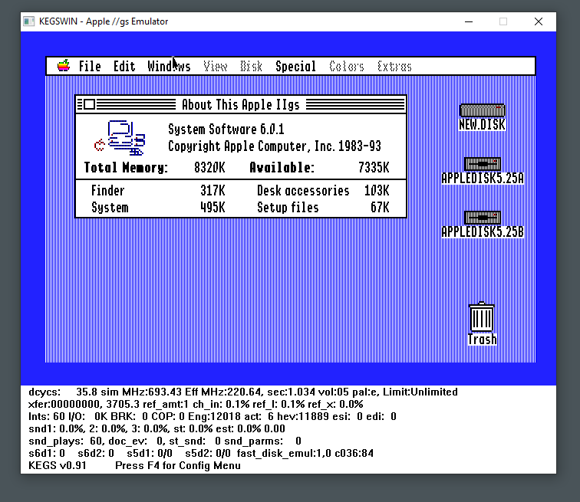Click the Apple IIgs computer icon in About window
The width and height of the screenshot is (580, 502).
tap(120, 138)
